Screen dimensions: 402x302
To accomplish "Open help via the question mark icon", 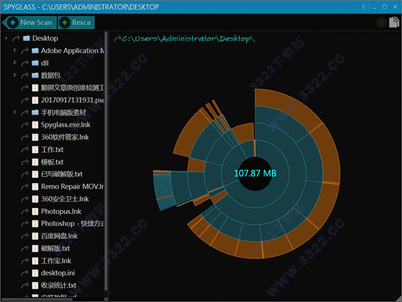I will pos(364,7).
